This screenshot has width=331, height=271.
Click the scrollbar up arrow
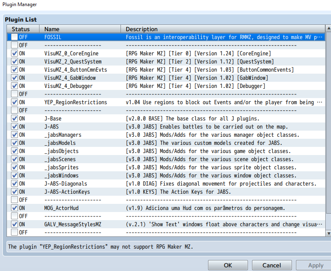[x=329, y=28]
